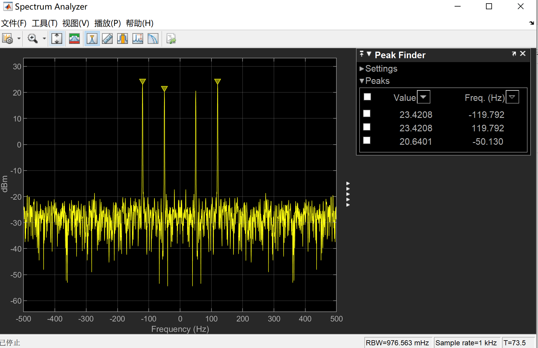Screen dimensions: 538x348
Task: Click the -50.130 frequency cell
Action: 488,141
